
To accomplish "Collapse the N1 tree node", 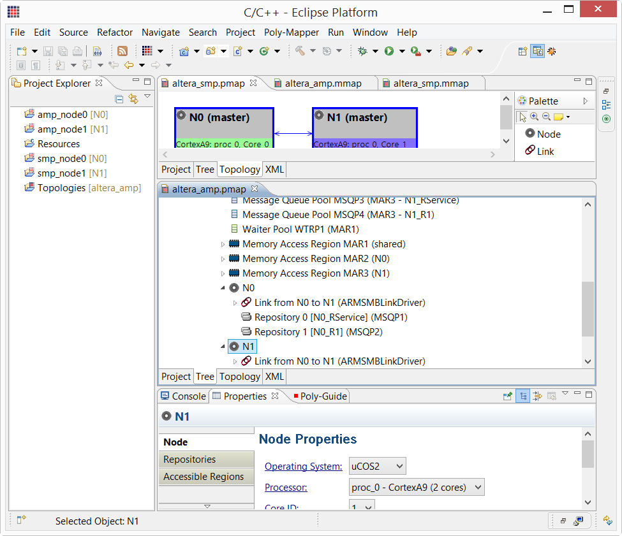I will [x=223, y=347].
